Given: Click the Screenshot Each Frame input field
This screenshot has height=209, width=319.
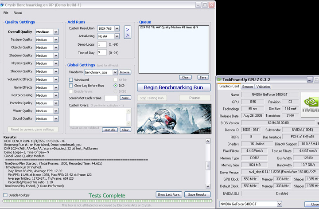Looking at the screenshot, I should pos(111,98).
